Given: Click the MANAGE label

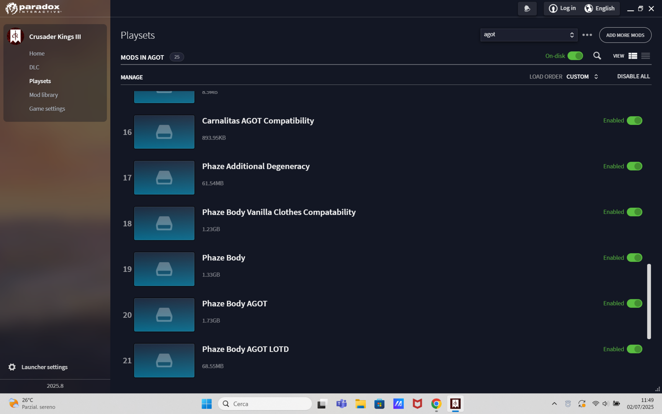Looking at the screenshot, I should click(x=132, y=77).
